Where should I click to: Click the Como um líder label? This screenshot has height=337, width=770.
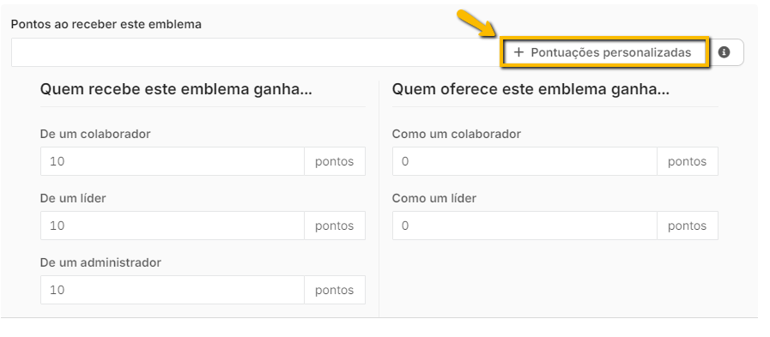pos(434,198)
